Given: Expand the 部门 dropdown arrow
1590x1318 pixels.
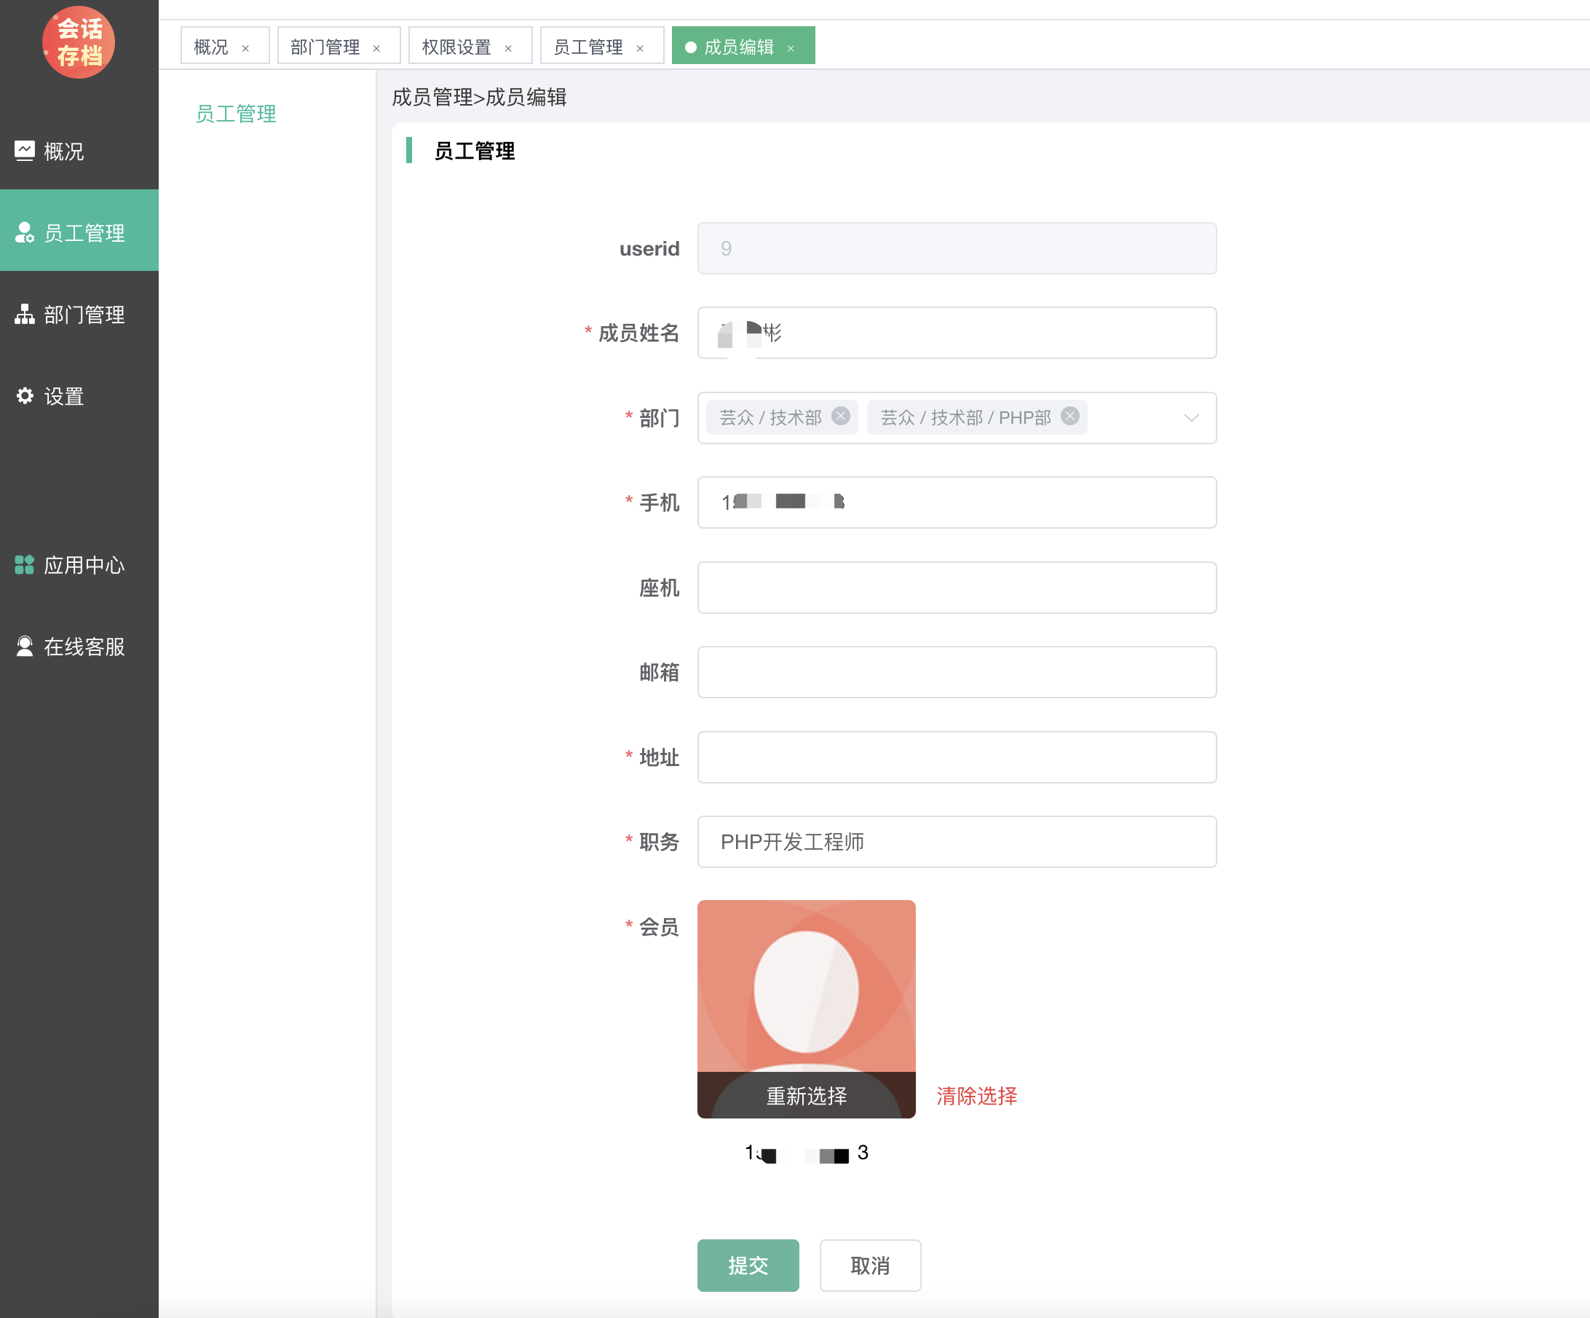Looking at the screenshot, I should [1191, 418].
